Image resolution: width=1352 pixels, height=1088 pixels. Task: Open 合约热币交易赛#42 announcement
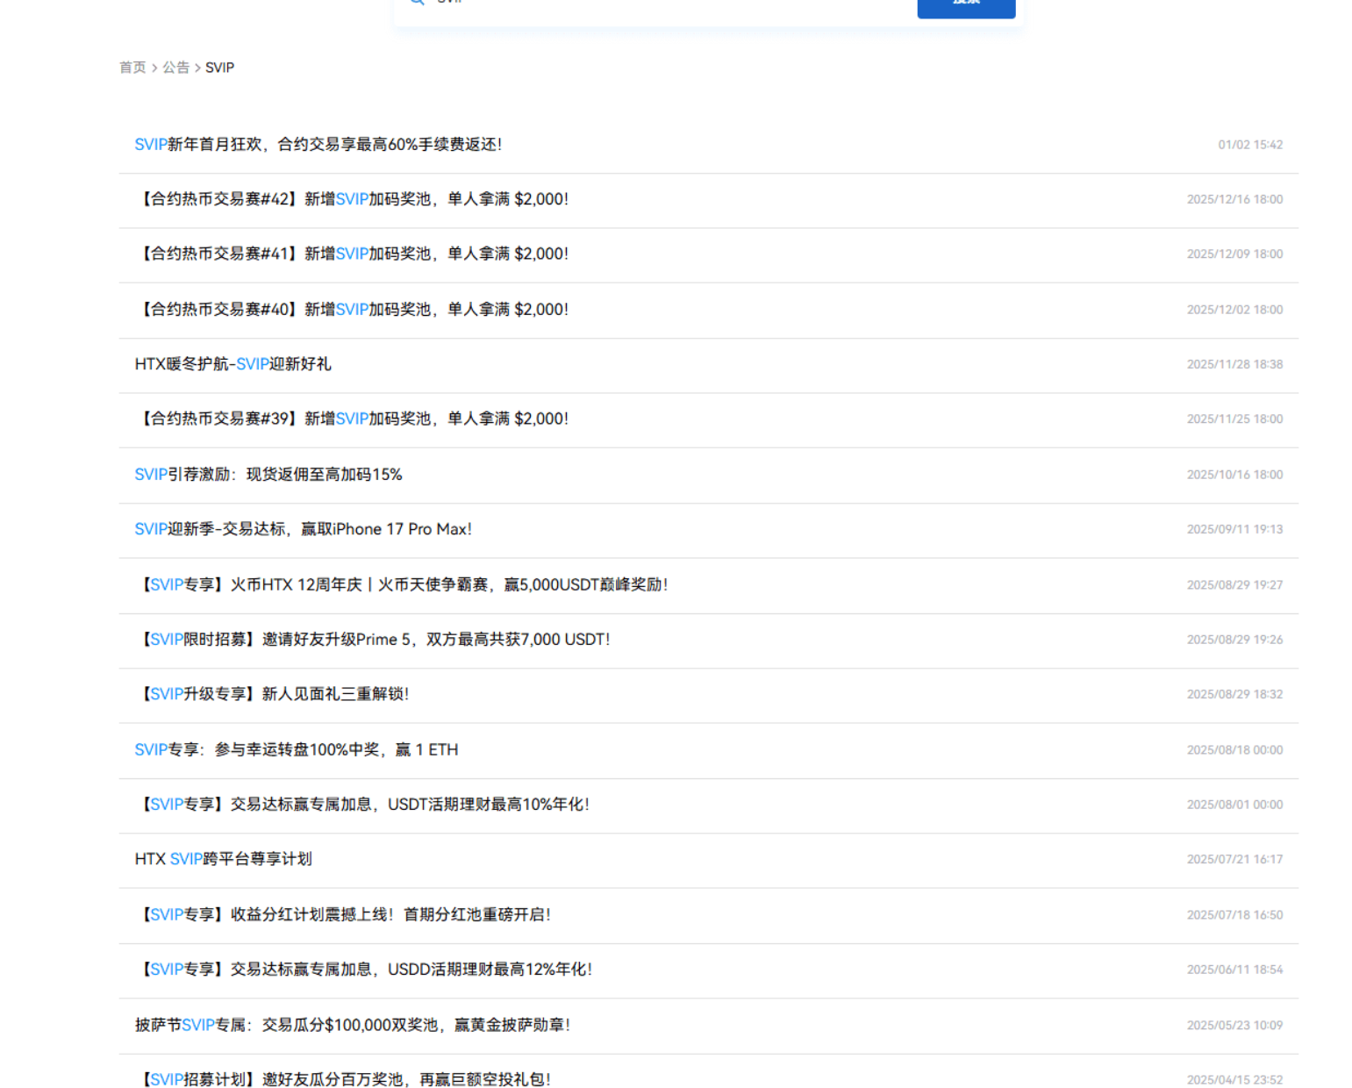click(x=351, y=199)
